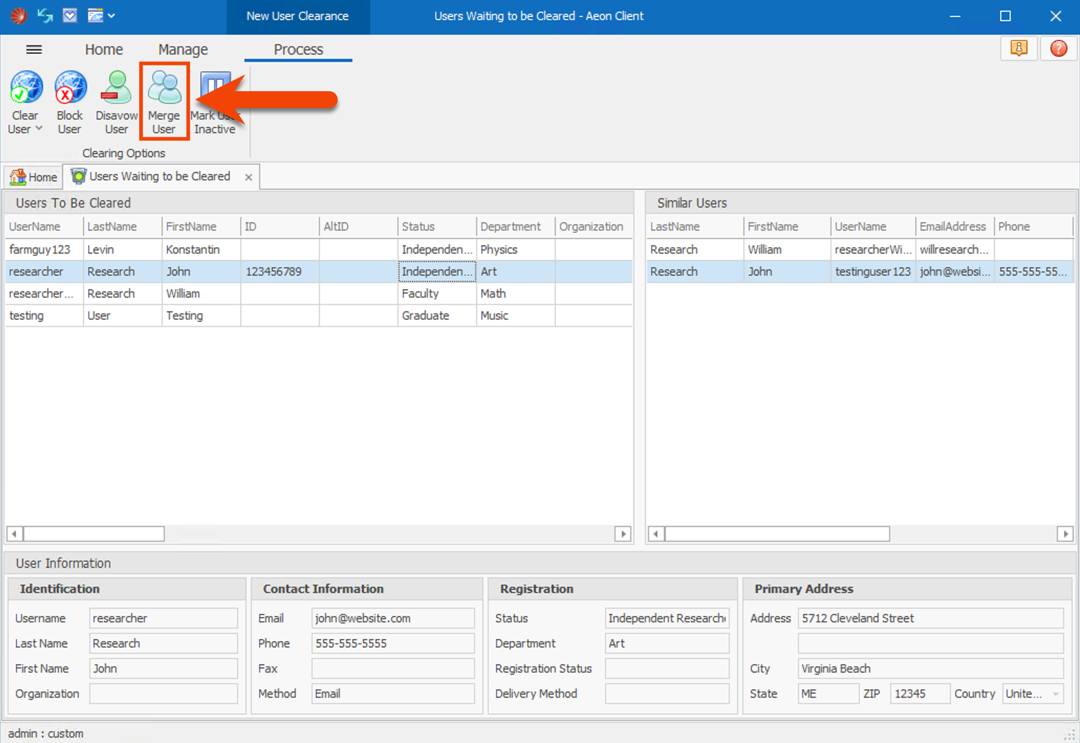
Task: Click the refresh arrows icon in title bar
Action: click(x=46, y=16)
